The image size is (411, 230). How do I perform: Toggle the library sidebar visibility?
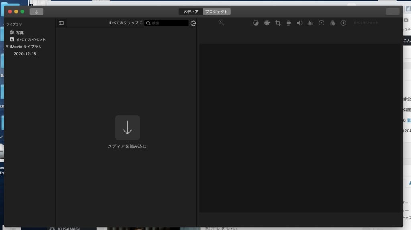[61, 23]
